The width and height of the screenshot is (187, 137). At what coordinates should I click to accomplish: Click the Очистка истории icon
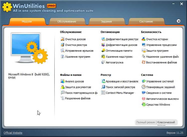(x=143, y=39)
